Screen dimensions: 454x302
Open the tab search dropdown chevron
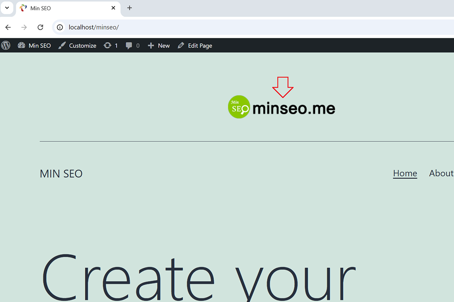(x=7, y=8)
